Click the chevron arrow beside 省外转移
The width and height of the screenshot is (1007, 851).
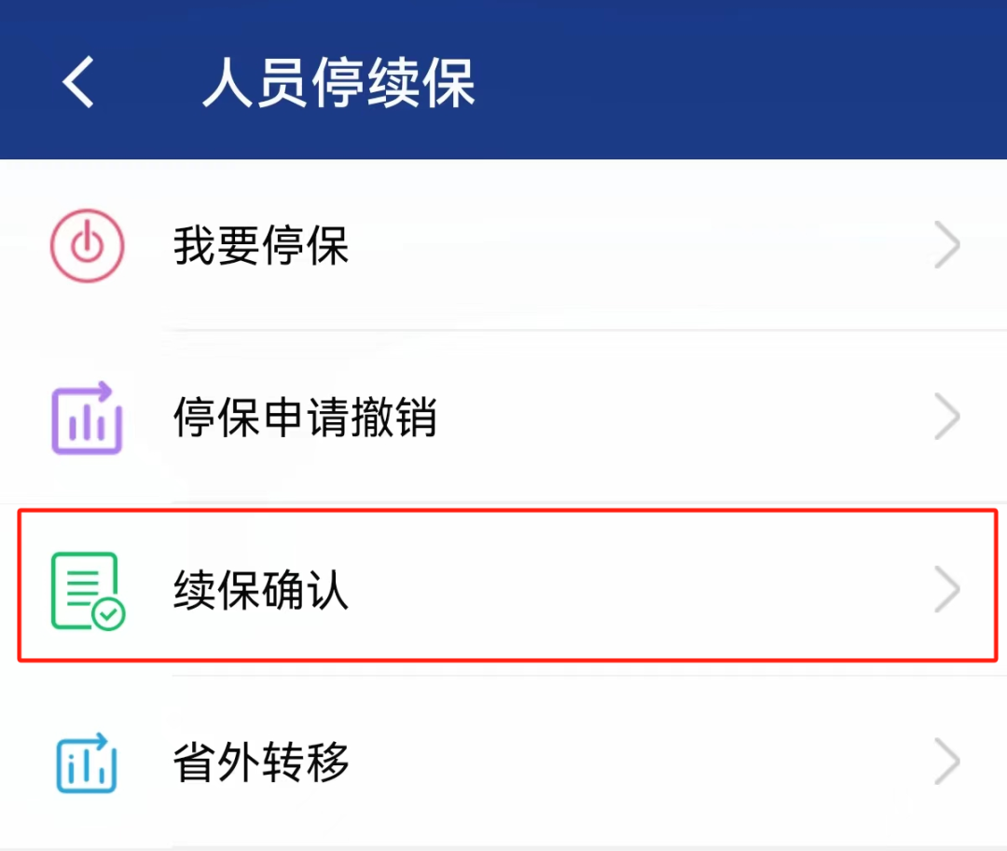947,762
